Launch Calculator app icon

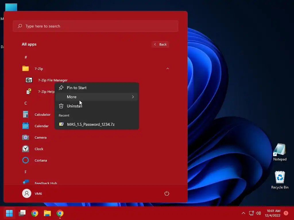pos(26,114)
